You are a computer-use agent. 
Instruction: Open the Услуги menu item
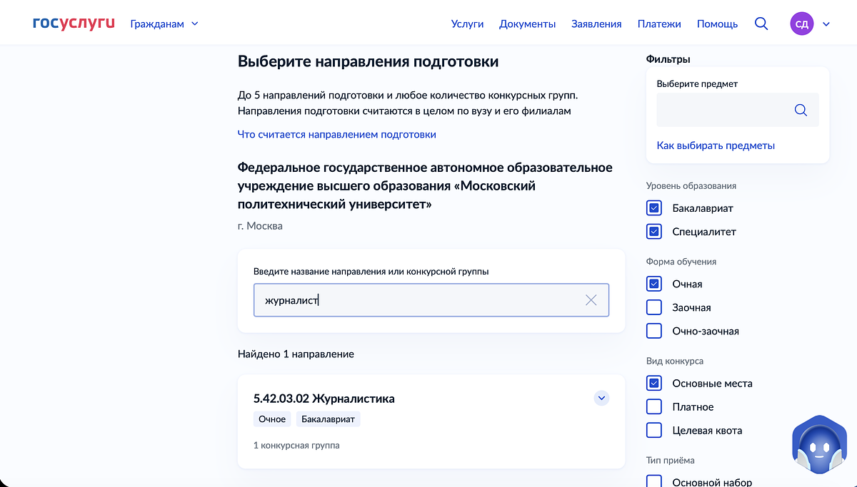tap(467, 24)
